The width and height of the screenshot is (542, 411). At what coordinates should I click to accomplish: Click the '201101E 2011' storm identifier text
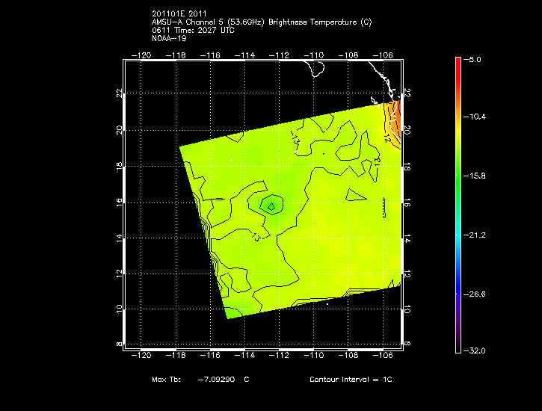pyautogui.click(x=179, y=13)
